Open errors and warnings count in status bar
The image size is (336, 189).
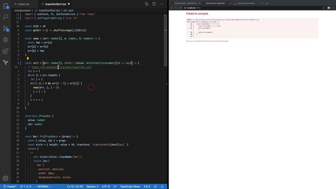point(26,186)
